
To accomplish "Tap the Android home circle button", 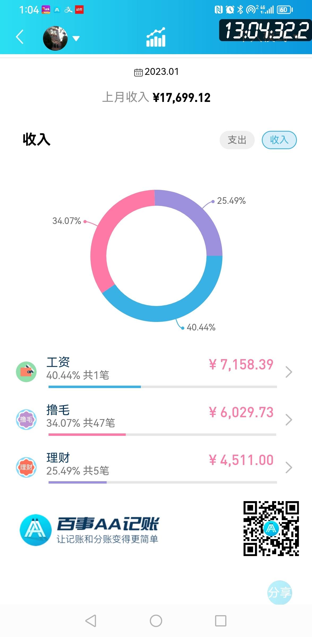I will click(x=156, y=621).
